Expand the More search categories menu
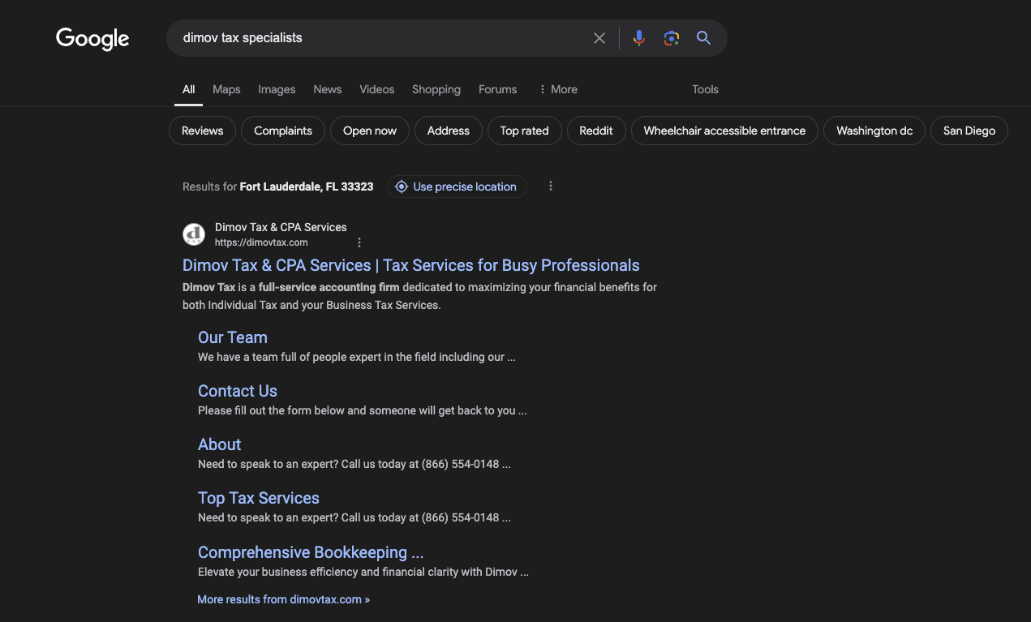The height and width of the screenshot is (622, 1031). pyautogui.click(x=557, y=89)
